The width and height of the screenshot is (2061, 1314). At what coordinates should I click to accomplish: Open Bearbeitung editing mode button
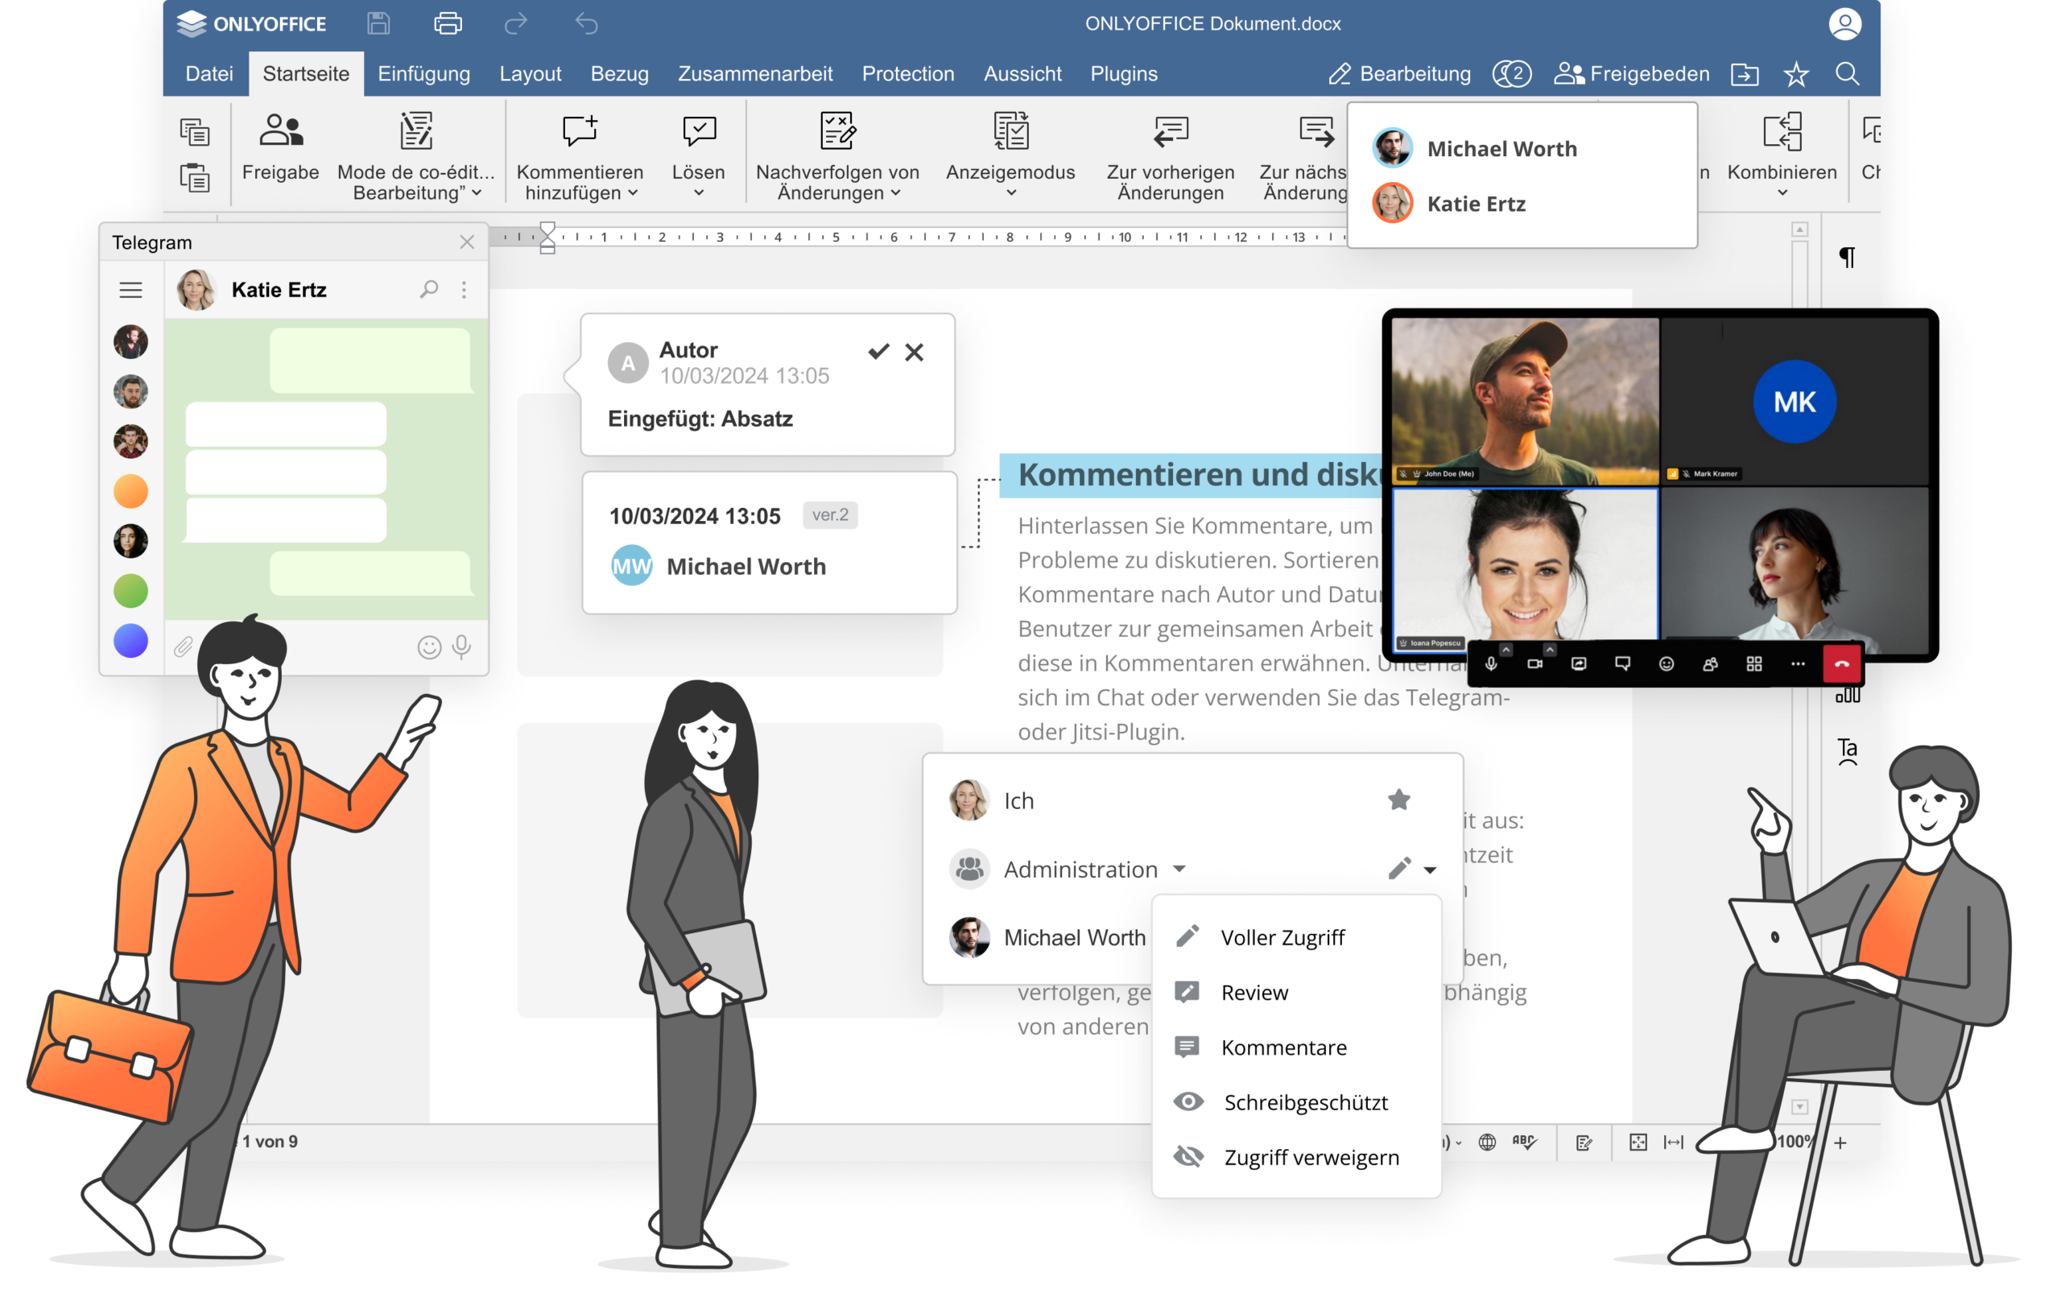coord(1398,73)
